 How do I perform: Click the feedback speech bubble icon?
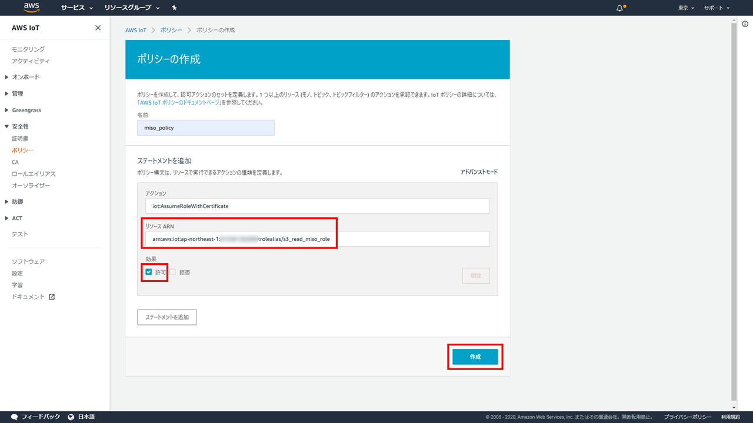click(14, 417)
